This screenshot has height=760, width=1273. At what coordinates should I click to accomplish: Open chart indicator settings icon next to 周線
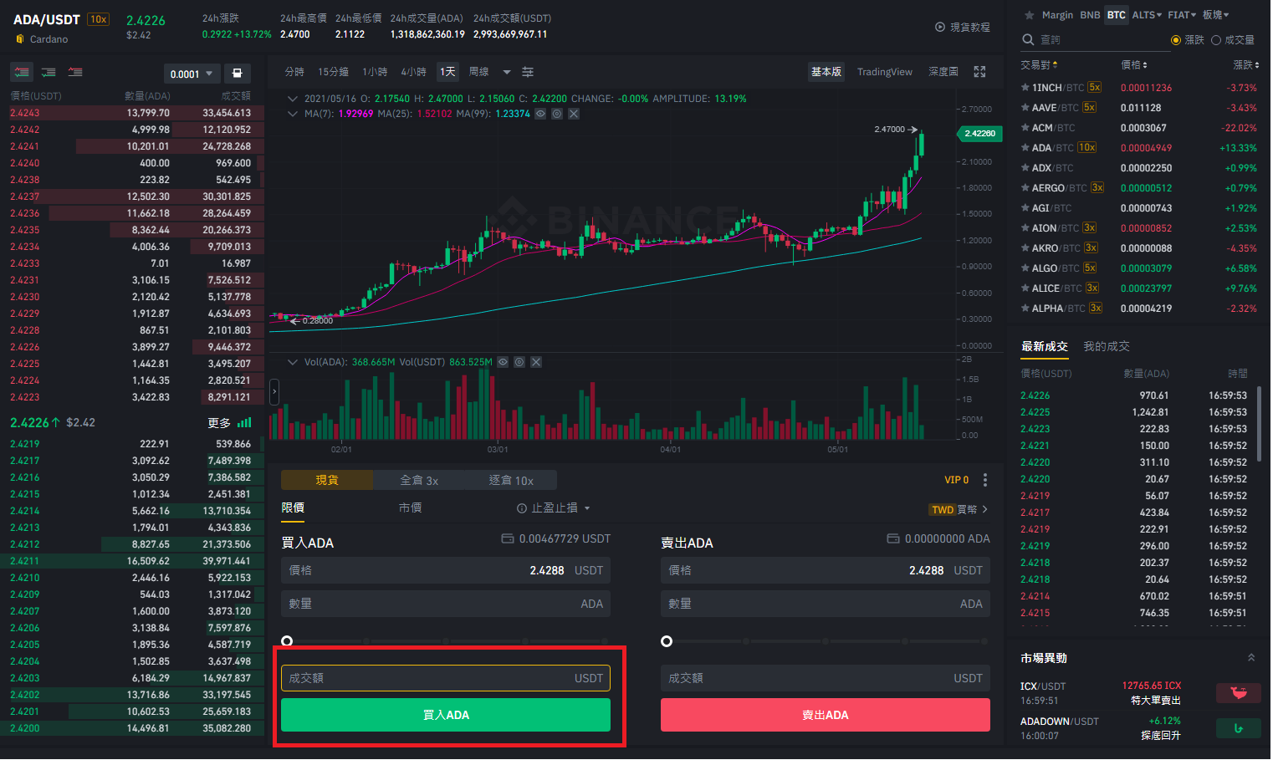(x=528, y=72)
